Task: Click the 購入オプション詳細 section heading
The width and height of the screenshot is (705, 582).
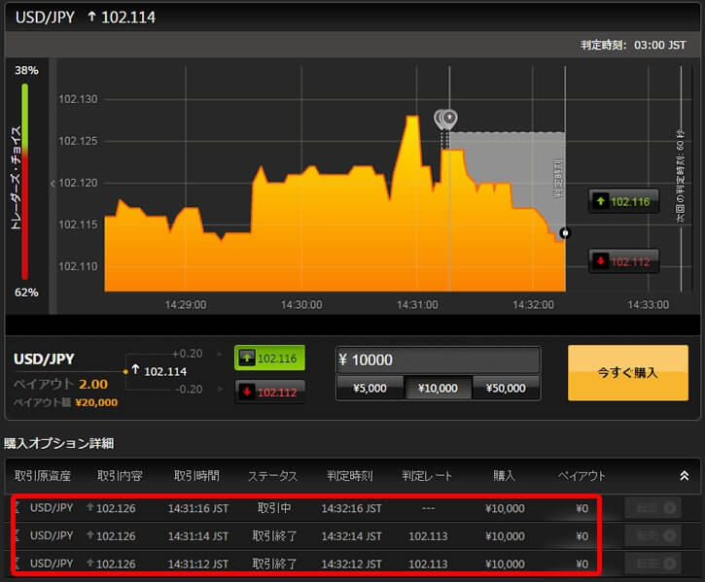Action: click(x=59, y=444)
